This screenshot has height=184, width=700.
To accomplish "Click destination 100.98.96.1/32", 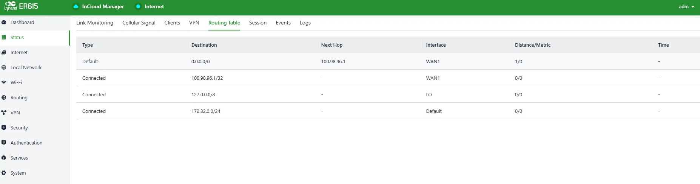I will (207, 78).
